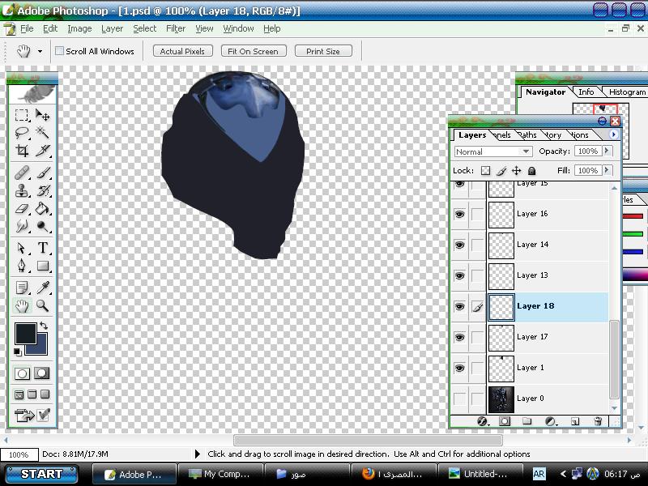Click the delete layer trash icon
This screenshot has height=486, width=648.
point(598,421)
